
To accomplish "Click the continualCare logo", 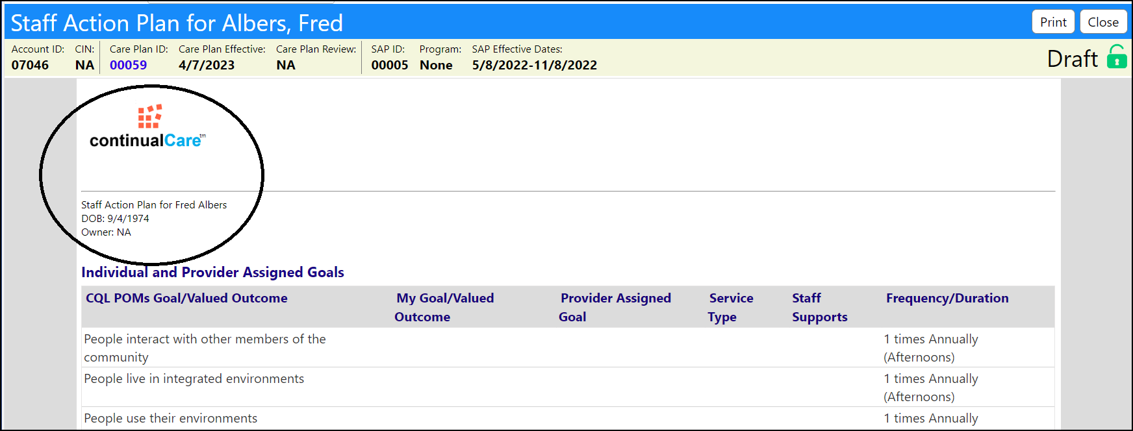I will coord(148,127).
